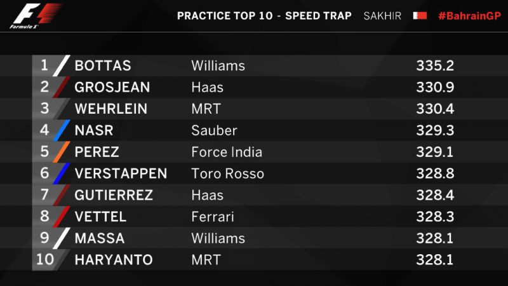Click the Force India team name
508x286 pixels.
(227, 152)
